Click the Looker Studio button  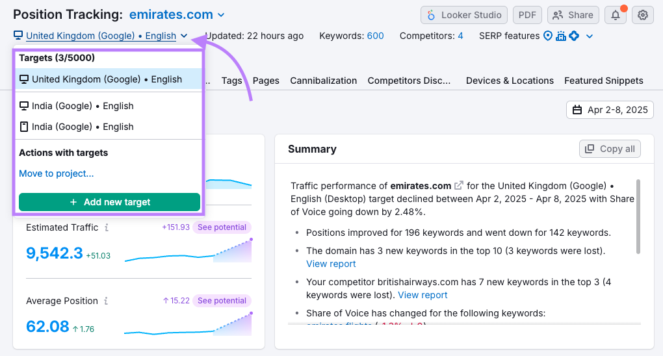(x=464, y=15)
